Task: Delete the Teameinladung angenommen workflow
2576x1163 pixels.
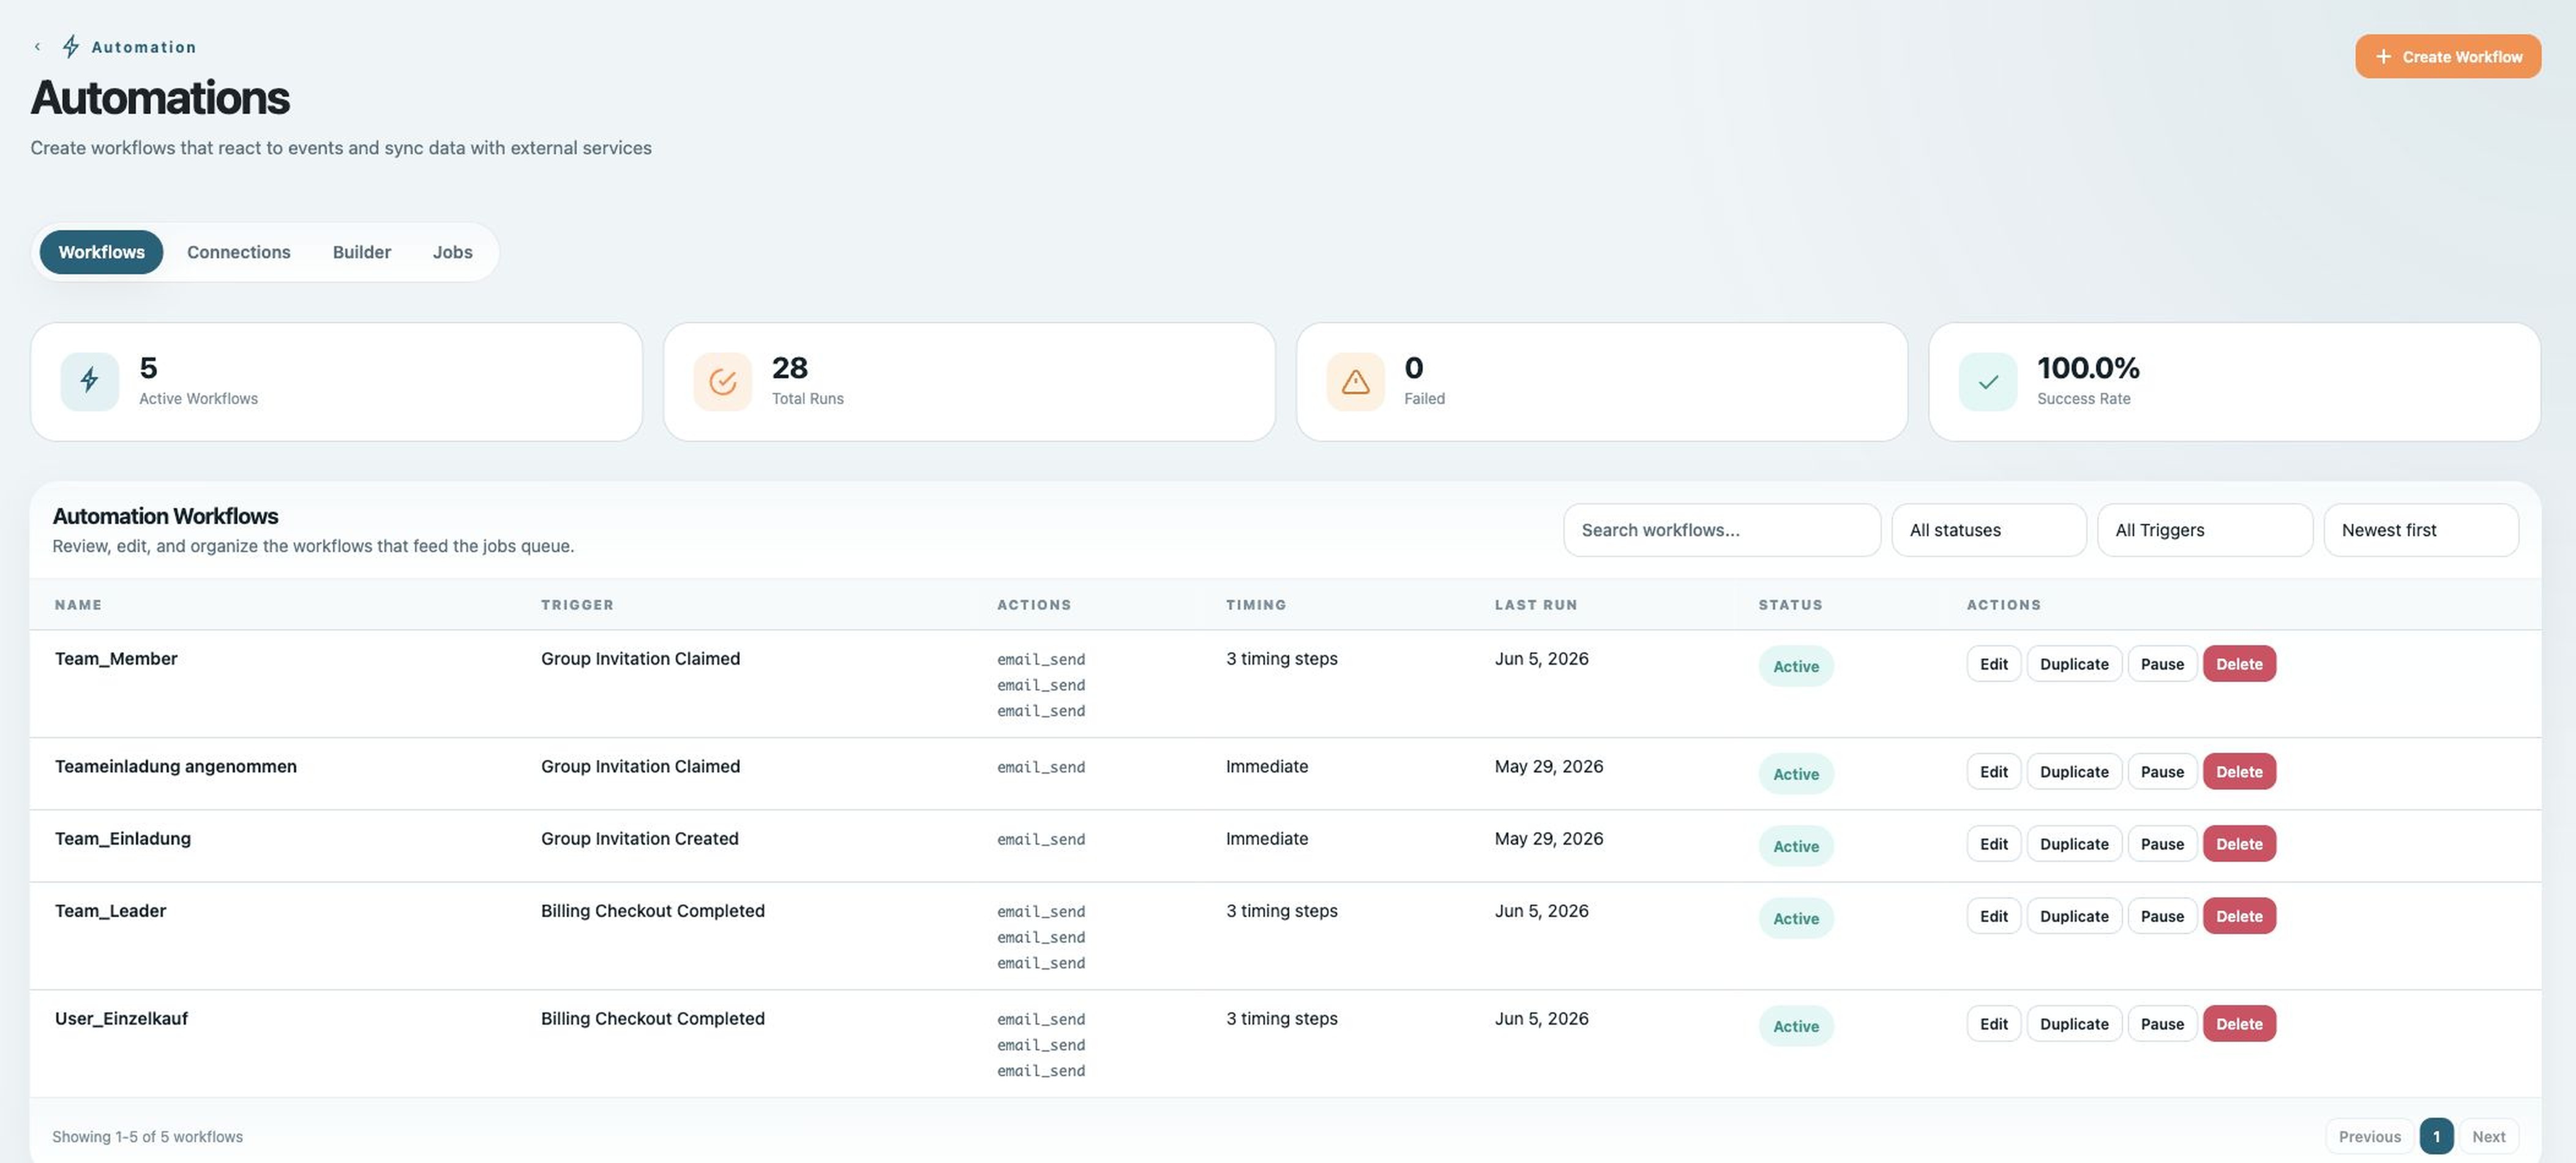Action: 2239,772
